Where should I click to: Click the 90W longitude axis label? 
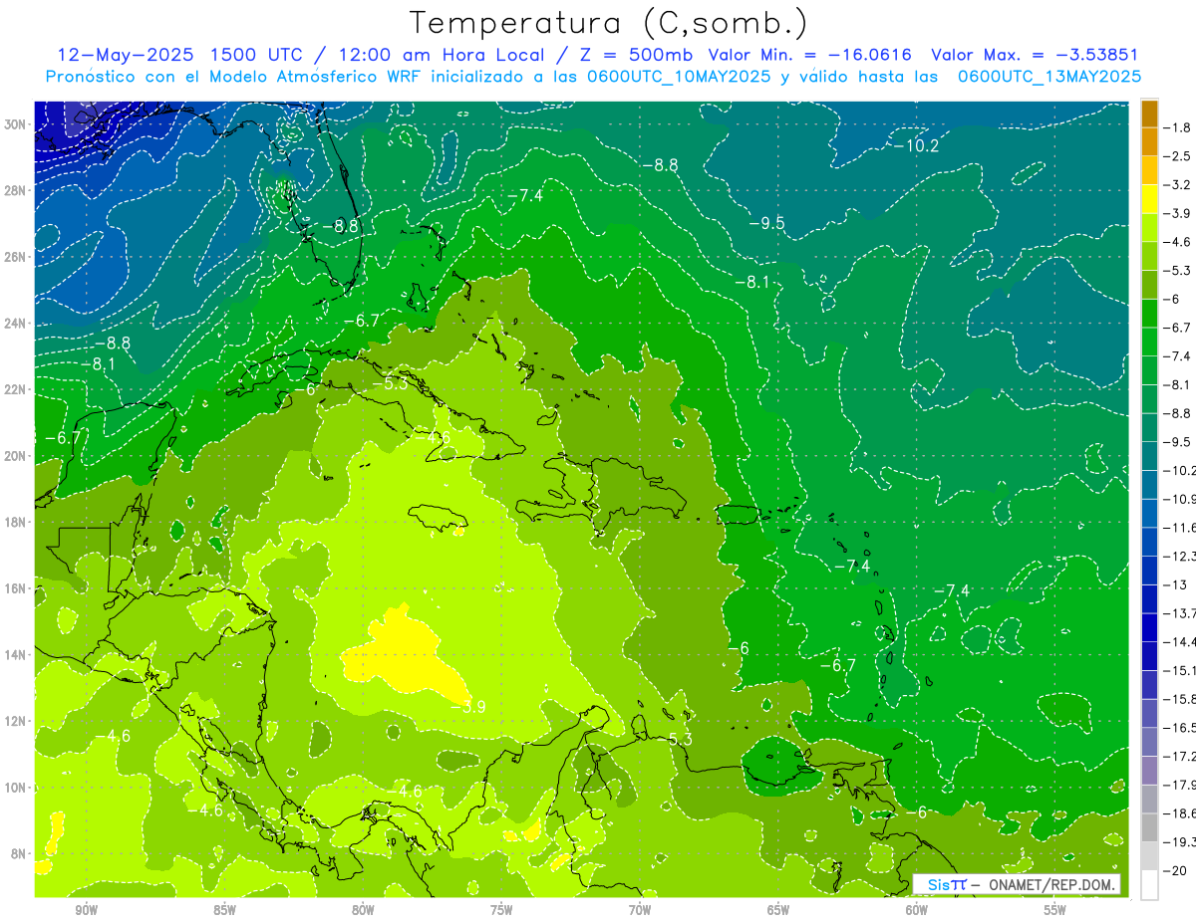click(86, 910)
